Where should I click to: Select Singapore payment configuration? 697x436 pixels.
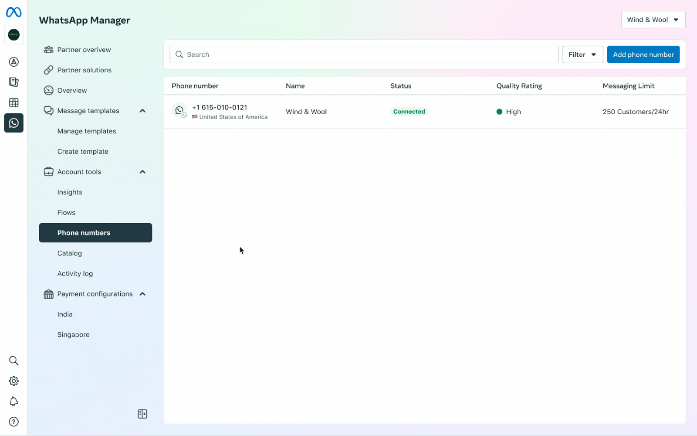[x=73, y=335]
